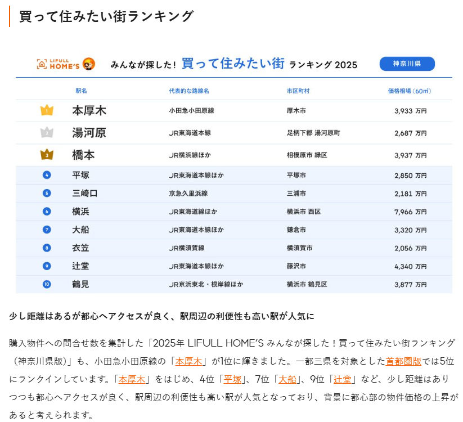Screen dimensions: 463x422
Task: Click station name 平塚 in the table
Action: click(x=80, y=175)
